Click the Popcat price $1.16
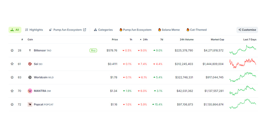 [x=114, y=105]
